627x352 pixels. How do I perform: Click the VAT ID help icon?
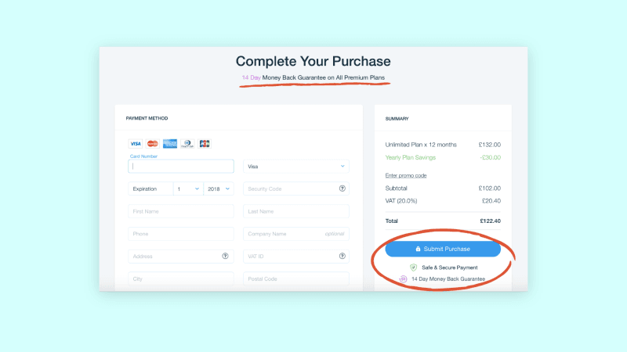342,256
